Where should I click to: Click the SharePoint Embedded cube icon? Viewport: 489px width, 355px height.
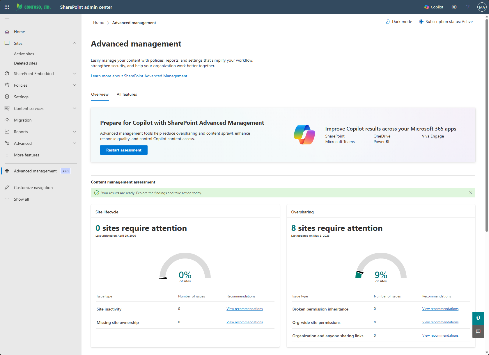7,74
